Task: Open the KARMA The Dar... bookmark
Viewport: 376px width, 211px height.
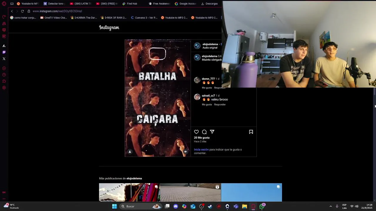Action: [84, 18]
